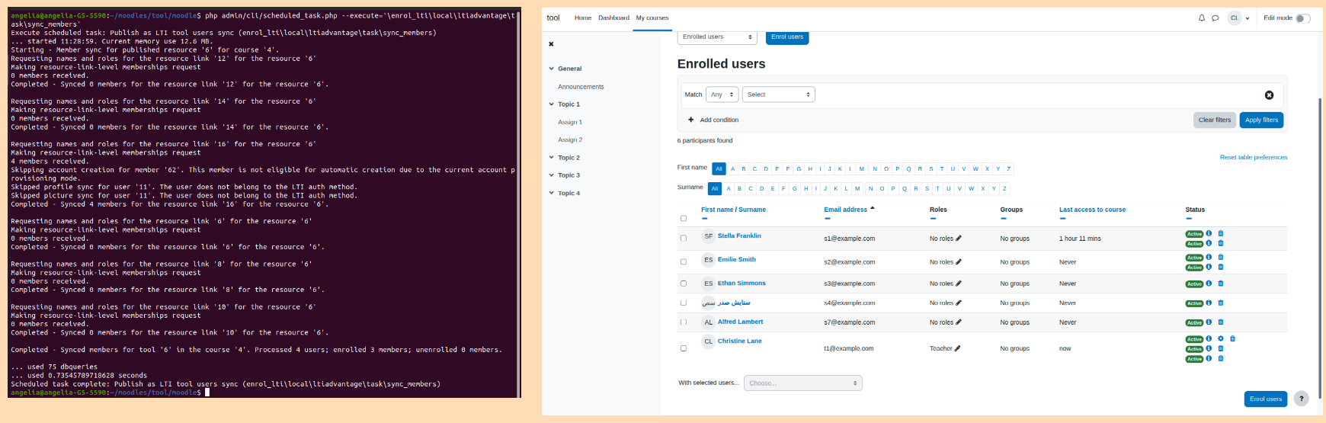
Task: Open the Enrolled users dropdown
Action: click(x=717, y=37)
